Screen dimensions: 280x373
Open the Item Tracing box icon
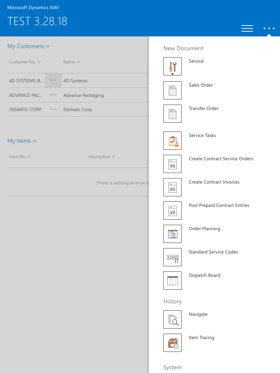pos(172,343)
